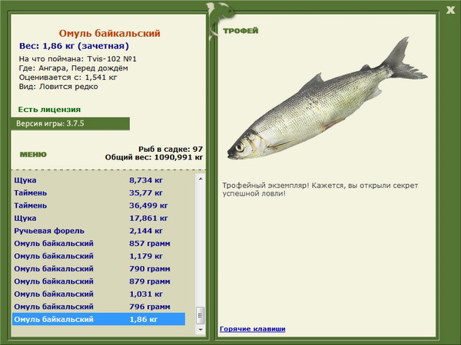
Task: Select Ручьевая форель 2,144 кг row
Action: (99, 231)
